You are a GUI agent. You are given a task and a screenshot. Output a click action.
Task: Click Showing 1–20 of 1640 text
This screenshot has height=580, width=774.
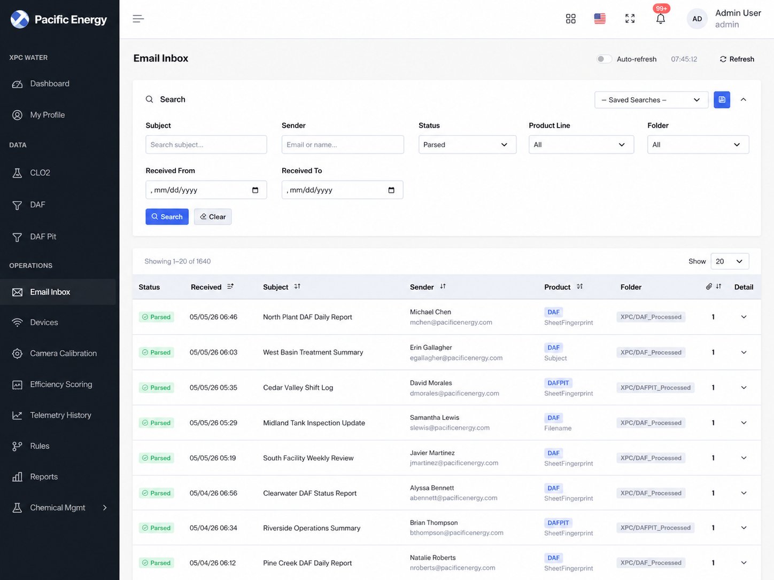tap(177, 262)
